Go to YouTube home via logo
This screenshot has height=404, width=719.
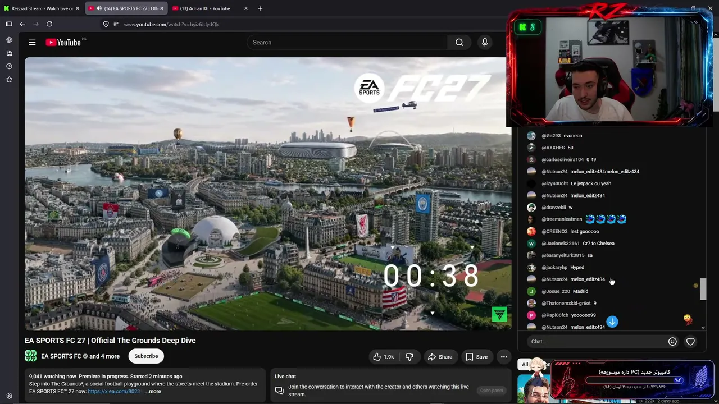pos(63,42)
